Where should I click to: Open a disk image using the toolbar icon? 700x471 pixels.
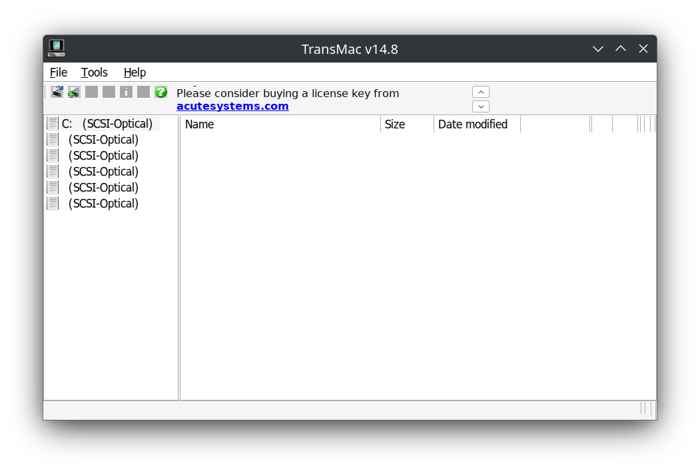[x=57, y=92]
